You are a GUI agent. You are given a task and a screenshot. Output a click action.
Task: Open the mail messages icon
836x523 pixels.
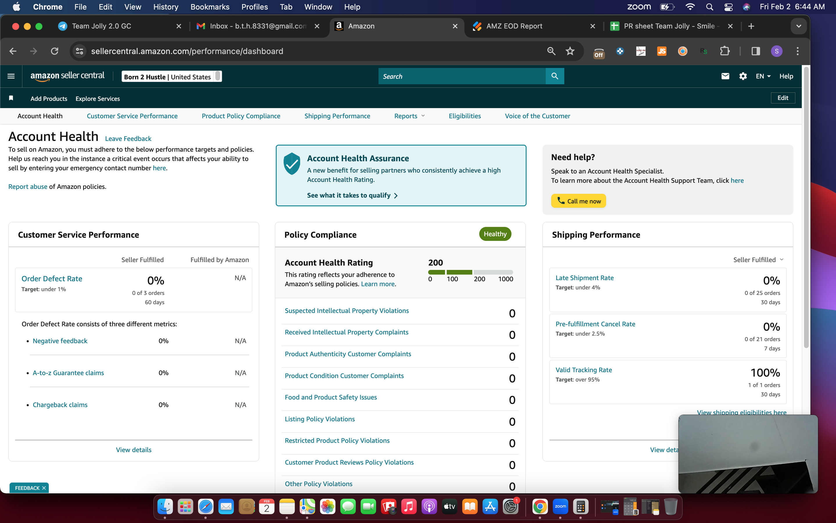725,76
